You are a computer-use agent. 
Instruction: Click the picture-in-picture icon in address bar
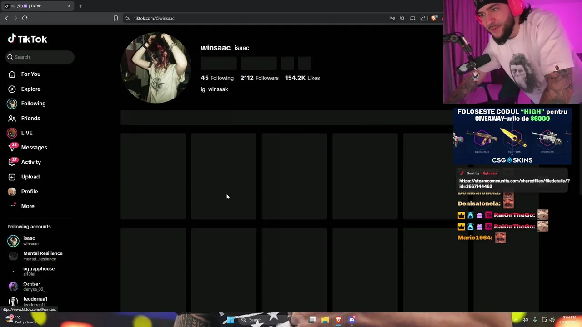tap(412, 18)
